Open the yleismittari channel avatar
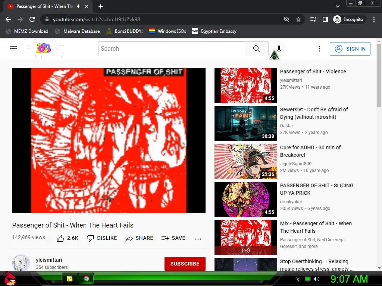Image resolution: width=382 pixels, height=286 pixels. [21, 263]
